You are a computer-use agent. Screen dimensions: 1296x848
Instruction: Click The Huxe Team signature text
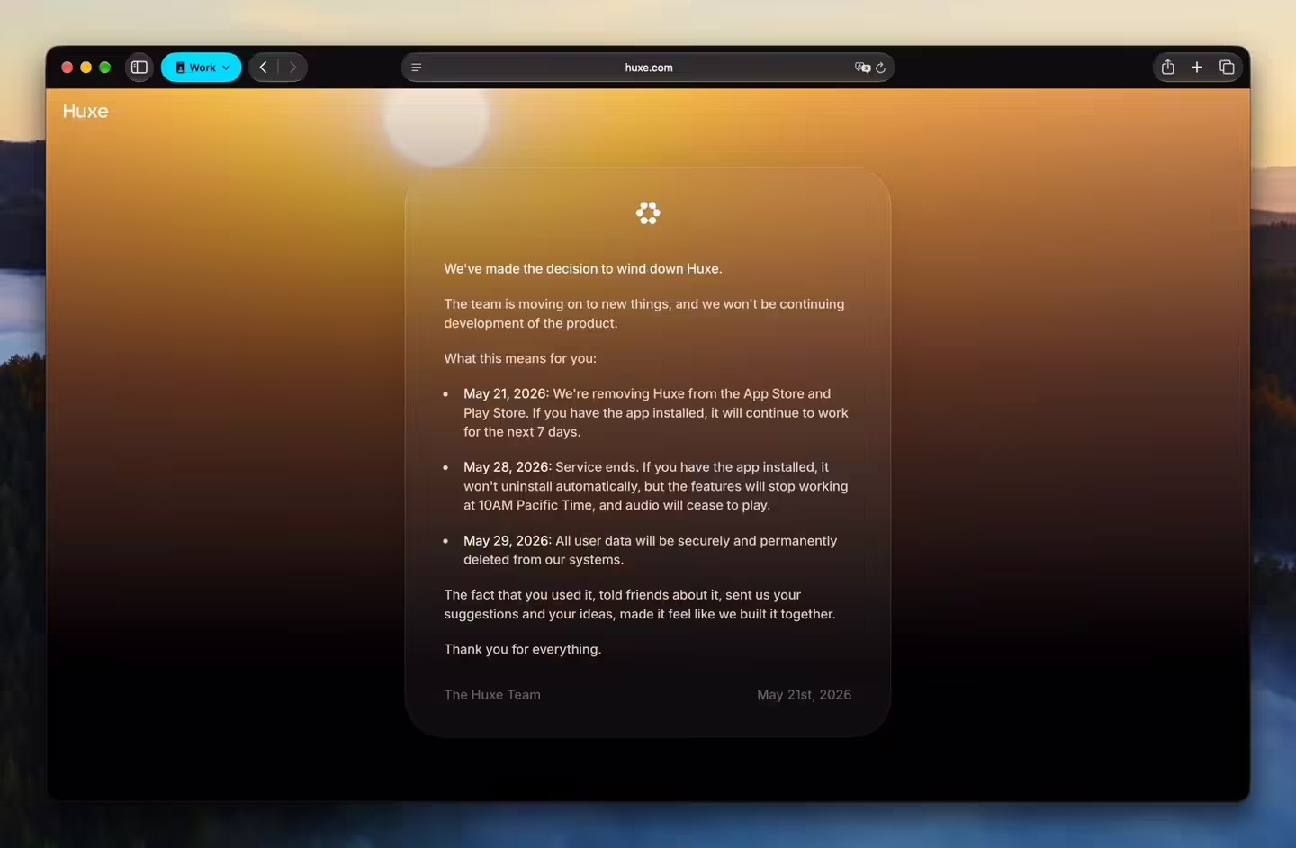point(492,695)
